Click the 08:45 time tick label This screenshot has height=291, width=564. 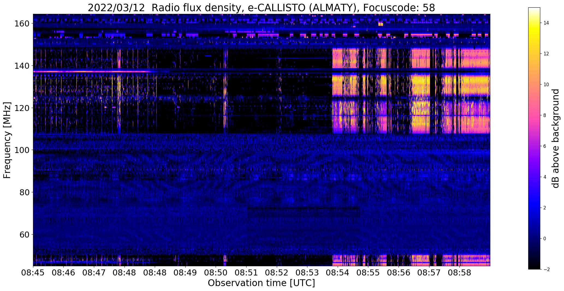pos(33,273)
